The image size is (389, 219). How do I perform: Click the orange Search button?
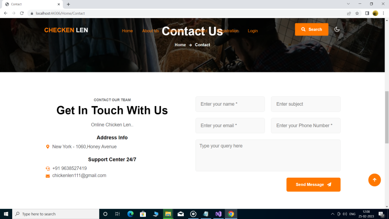coord(311,29)
